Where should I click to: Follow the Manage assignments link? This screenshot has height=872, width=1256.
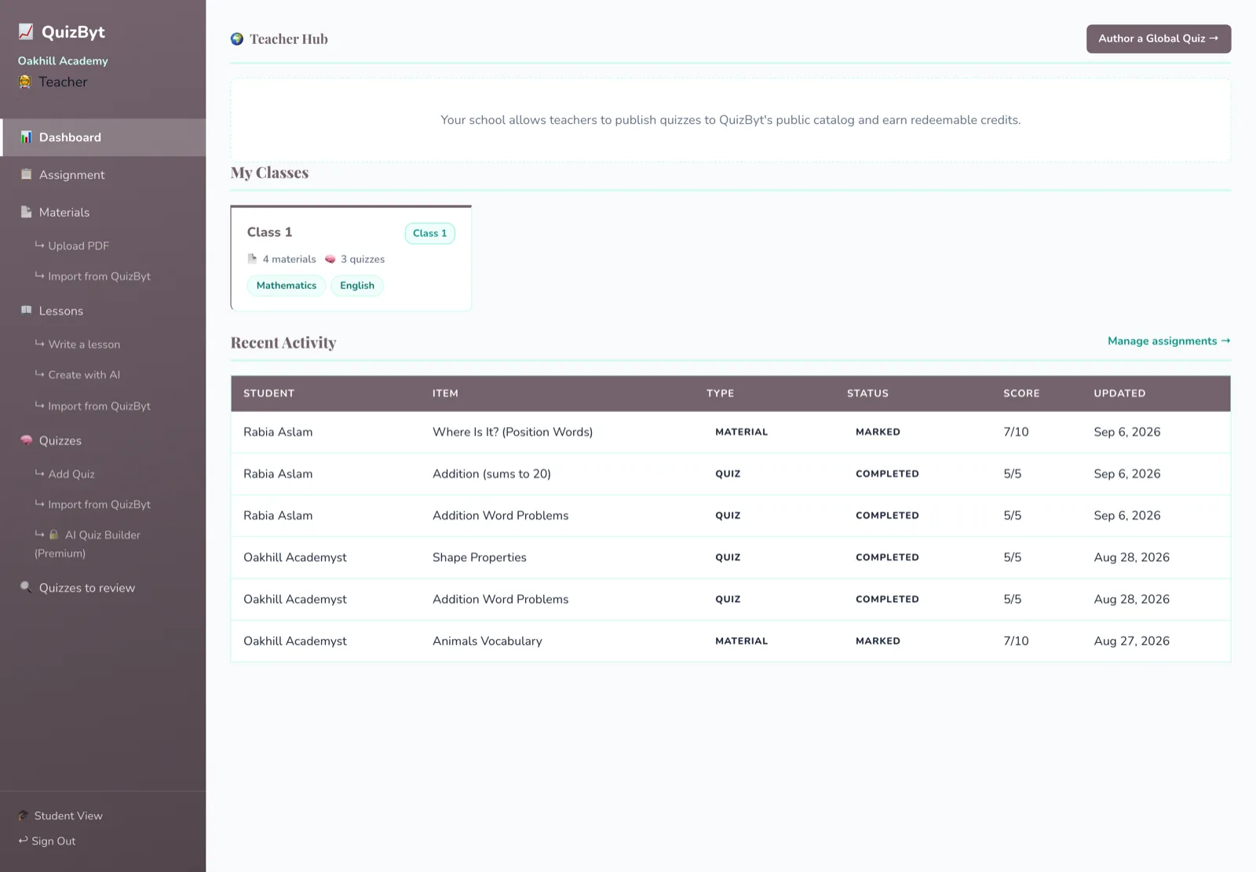pos(1169,341)
